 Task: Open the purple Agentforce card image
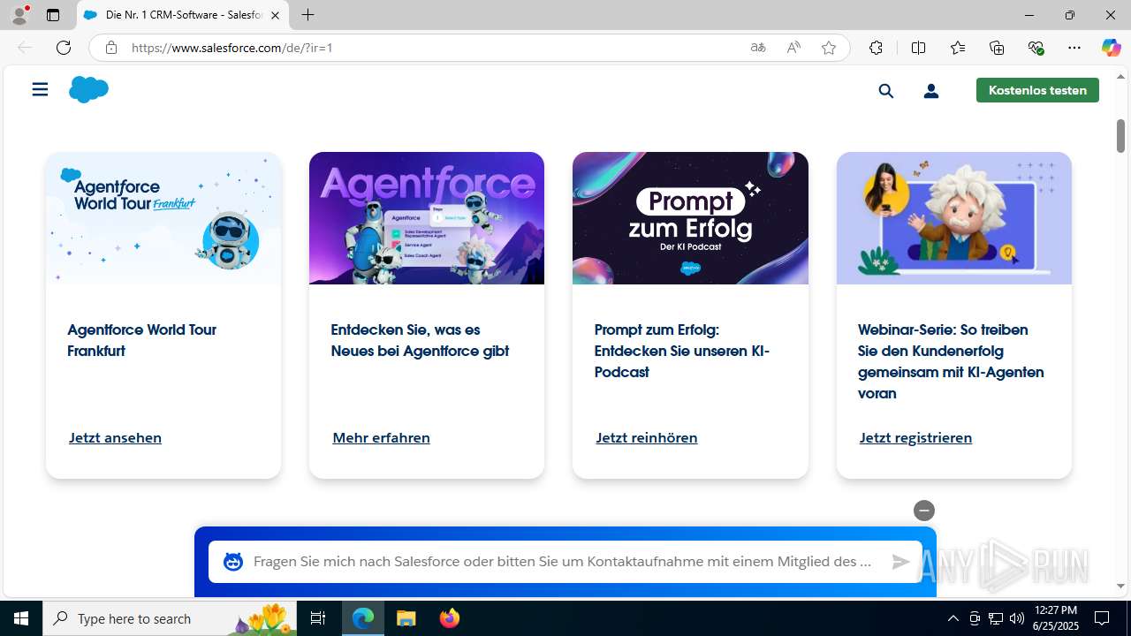(427, 218)
